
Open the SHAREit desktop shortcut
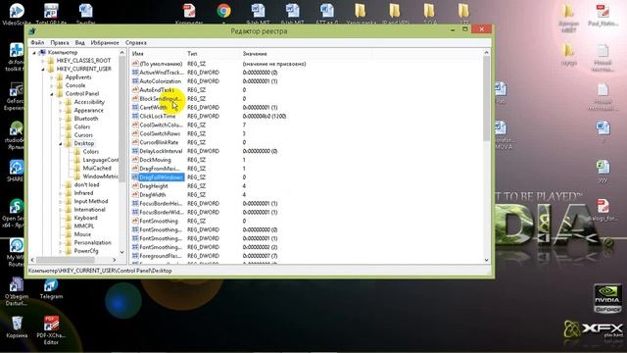point(16,171)
